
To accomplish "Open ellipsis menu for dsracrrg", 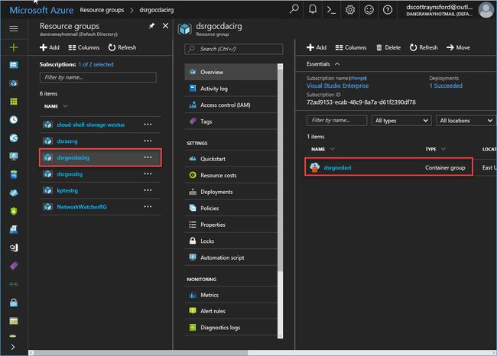I will (x=148, y=141).
